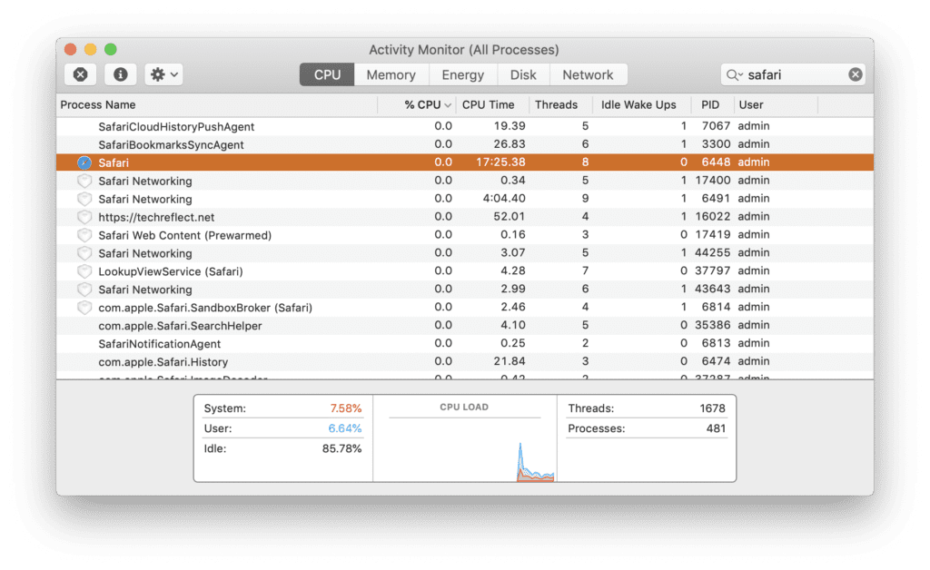Click the search magnifier options icon
The image size is (930, 570).
pyautogui.click(x=734, y=75)
